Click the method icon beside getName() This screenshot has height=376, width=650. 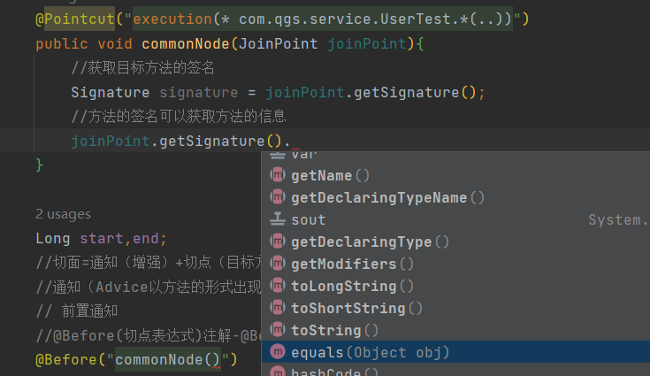pos(278,175)
